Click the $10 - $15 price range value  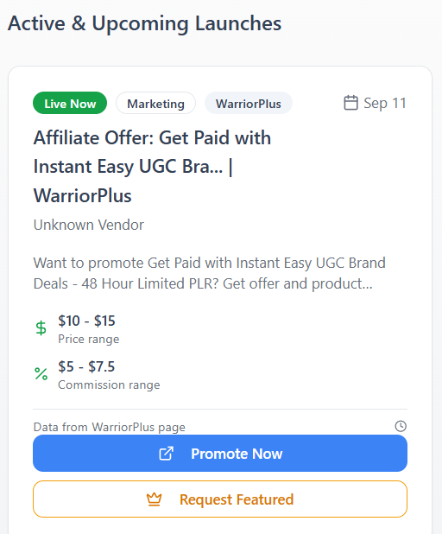[x=86, y=321]
